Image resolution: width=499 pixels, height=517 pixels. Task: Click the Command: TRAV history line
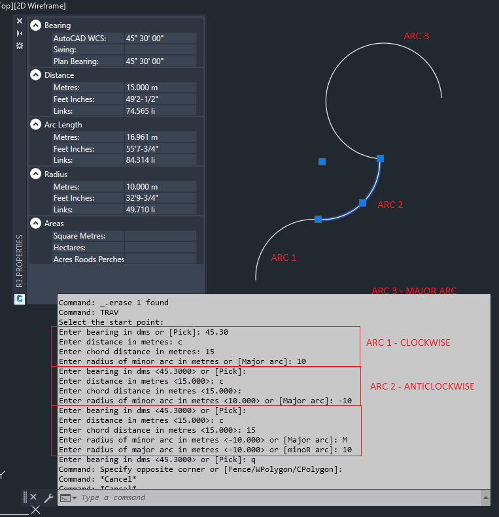tap(88, 312)
